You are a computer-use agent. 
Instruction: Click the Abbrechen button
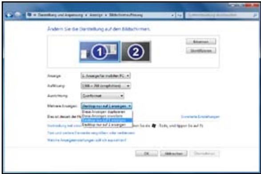coord(173,154)
